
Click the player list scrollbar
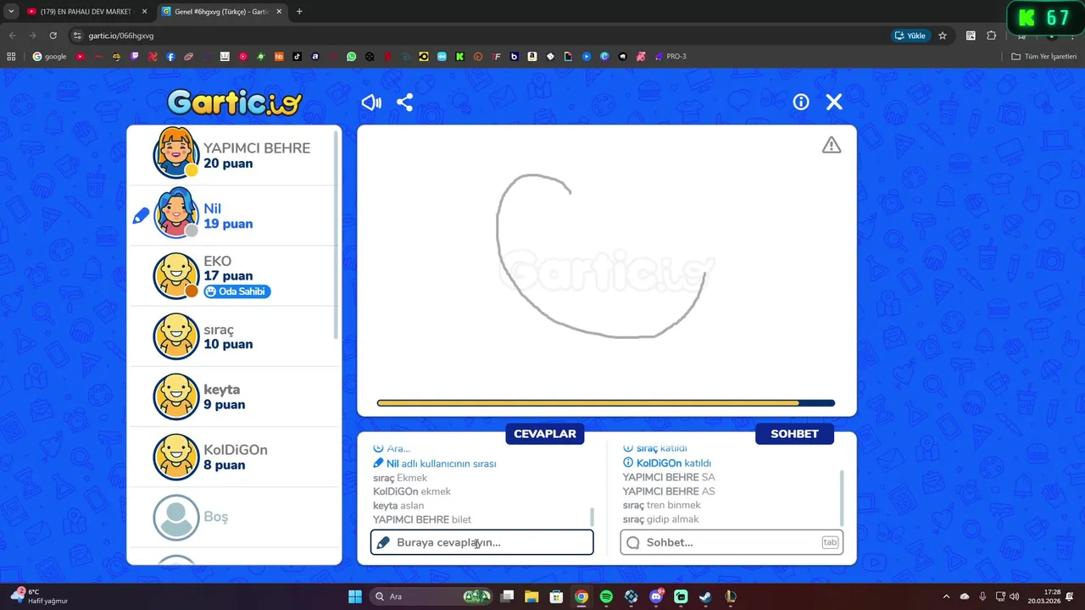(337, 235)
